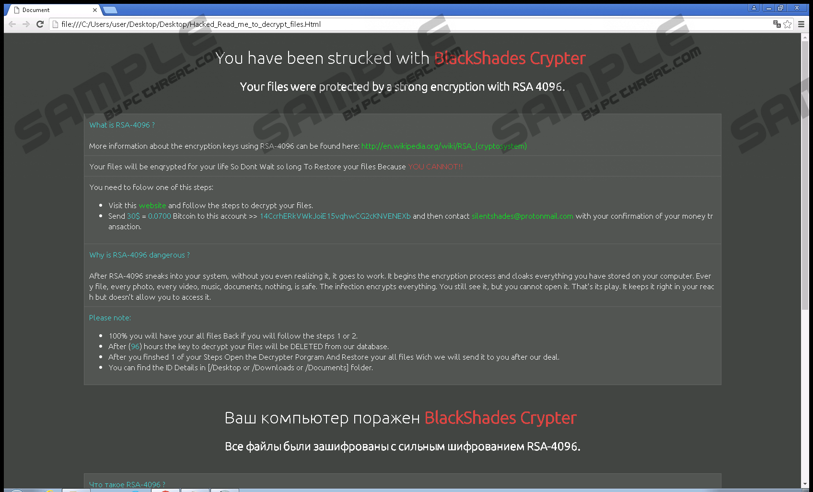The height and width of the screenshot is (492, 813).
Task: Open a new tab with the new-tab button
Action: (110, 10)
